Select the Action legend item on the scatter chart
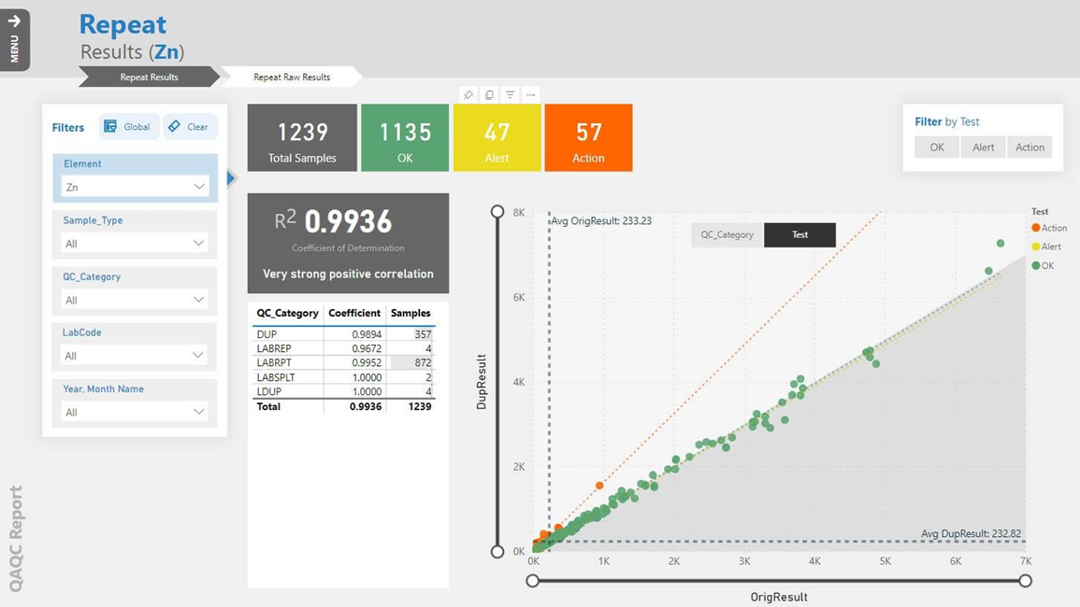Screen dimensions: 1080x607 (1049, 227)
